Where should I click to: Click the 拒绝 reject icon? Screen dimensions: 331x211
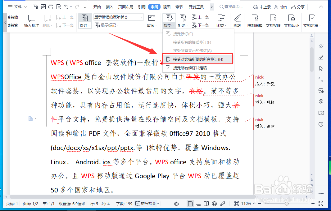(183, 18)
